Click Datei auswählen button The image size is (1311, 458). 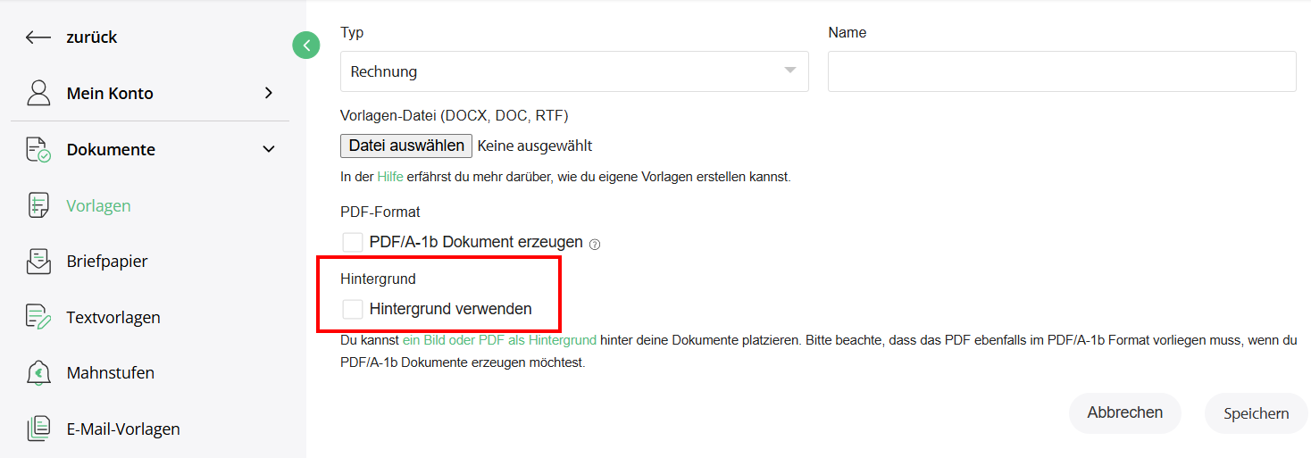[x=406, y=146]
